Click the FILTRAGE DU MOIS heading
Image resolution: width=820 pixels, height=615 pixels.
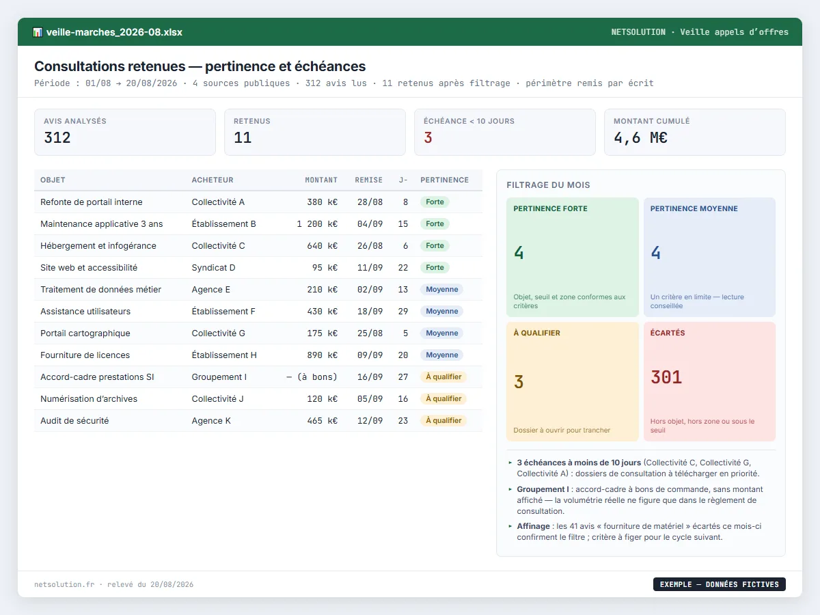coord(549,185)
